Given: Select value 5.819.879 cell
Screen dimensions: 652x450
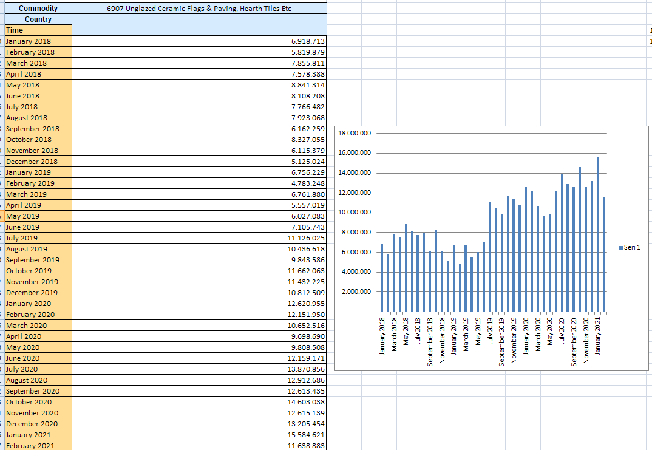Looking at the screenshot, I should pos(199,52).
